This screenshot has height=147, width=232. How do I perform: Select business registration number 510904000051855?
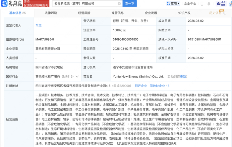(126, 39)
